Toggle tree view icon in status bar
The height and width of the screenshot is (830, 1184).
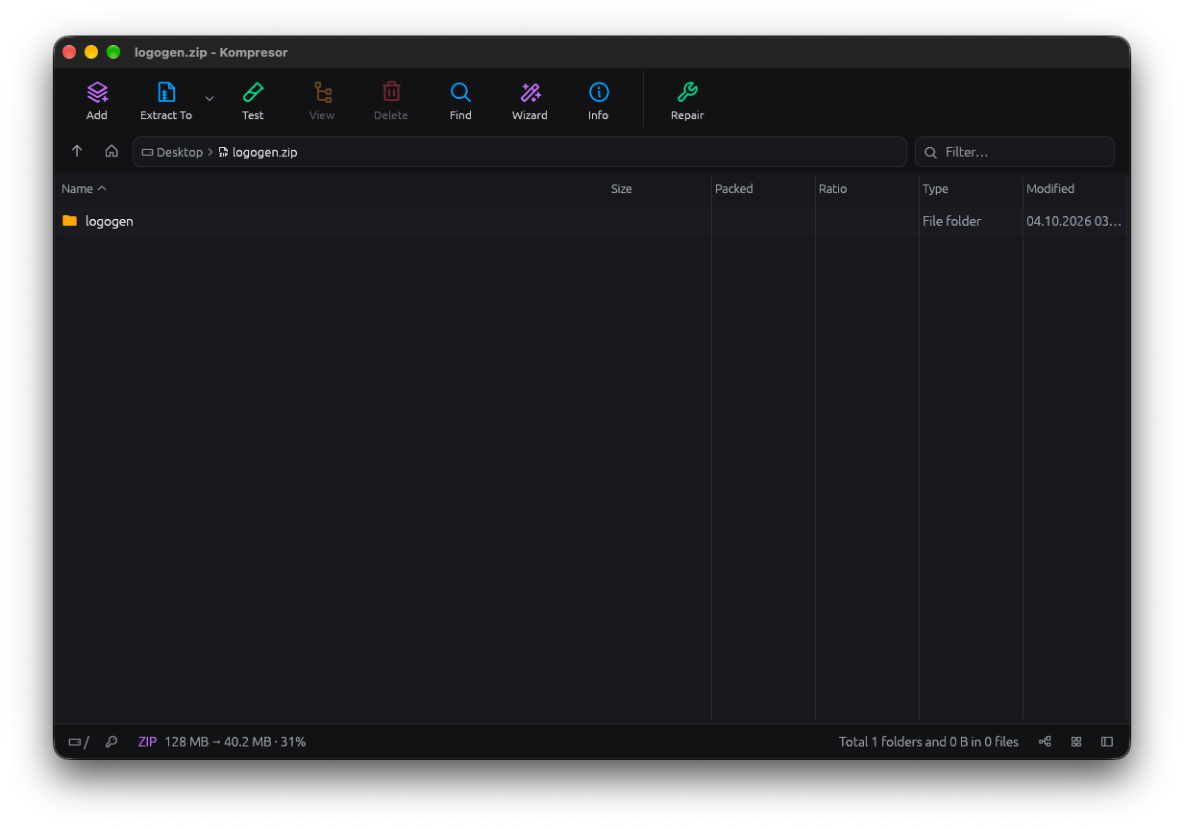1045,742
